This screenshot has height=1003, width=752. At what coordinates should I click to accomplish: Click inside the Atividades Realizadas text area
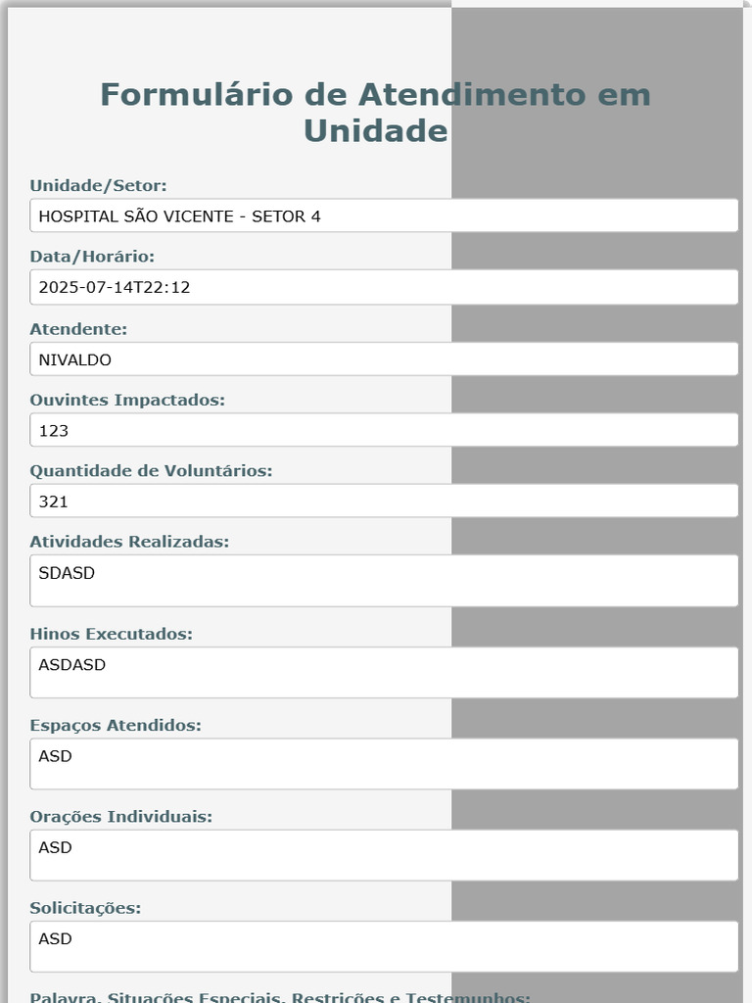[x=384, y=581]
